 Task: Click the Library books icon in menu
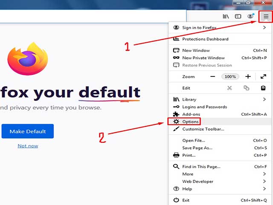pyautogui.click(x=176, y=100)
